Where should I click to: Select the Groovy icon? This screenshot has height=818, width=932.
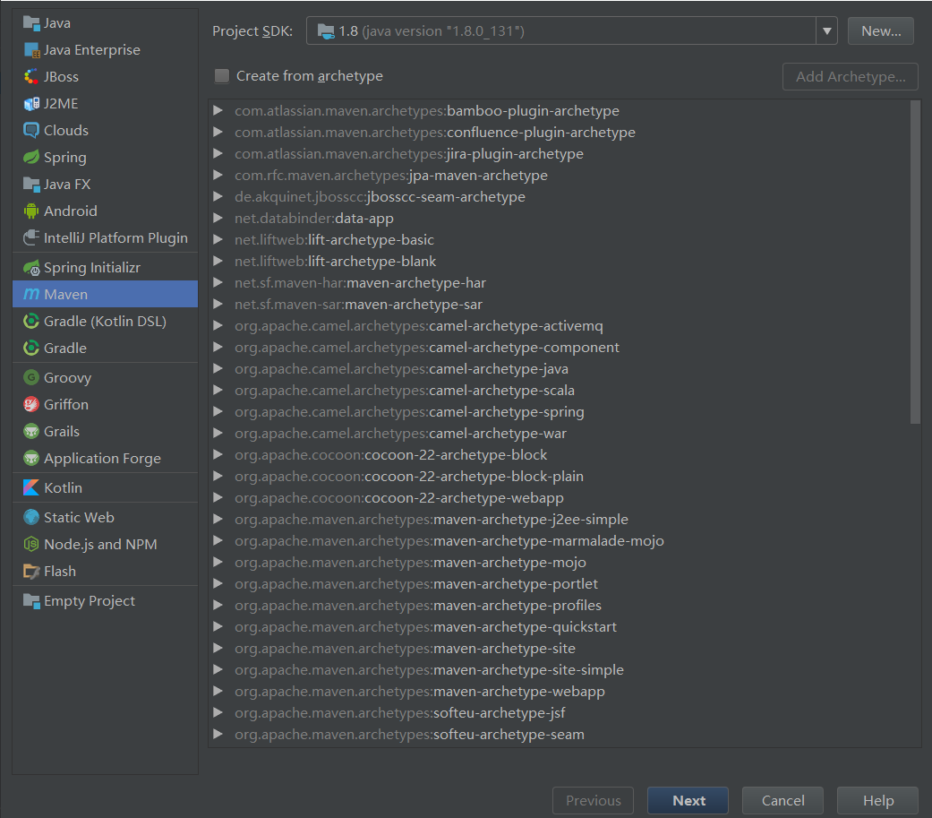tap(31, 377)
